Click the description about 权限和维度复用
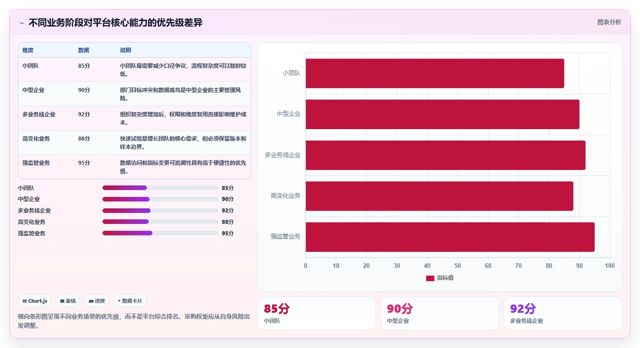The height and width of the screenshot is (348, 640). tap(183, 119)
